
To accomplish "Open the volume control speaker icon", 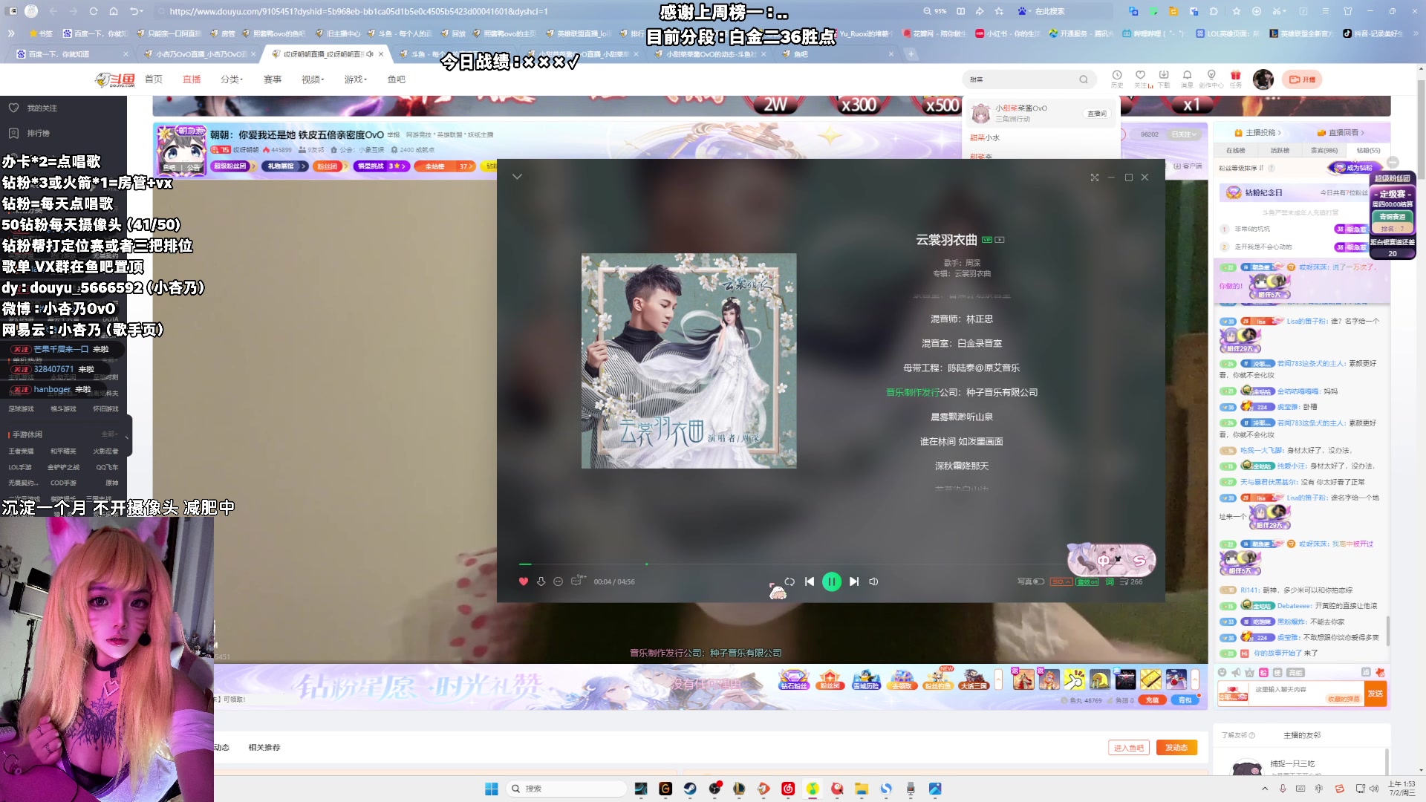I will [874, 581].
